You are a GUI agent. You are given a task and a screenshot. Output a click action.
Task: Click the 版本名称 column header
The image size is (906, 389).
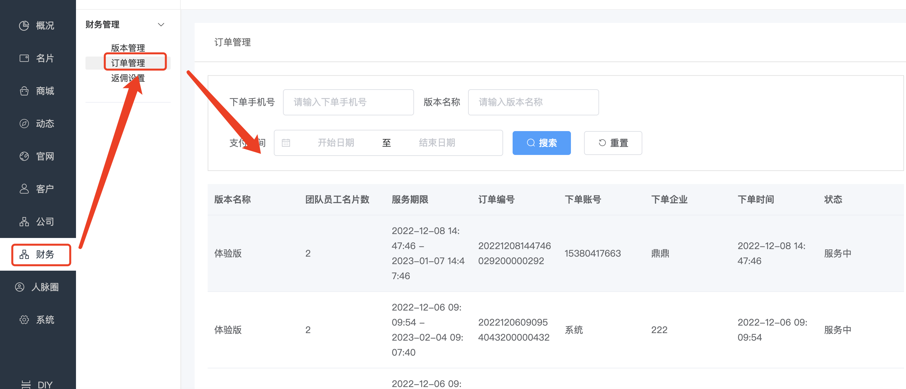click(233, 199)
